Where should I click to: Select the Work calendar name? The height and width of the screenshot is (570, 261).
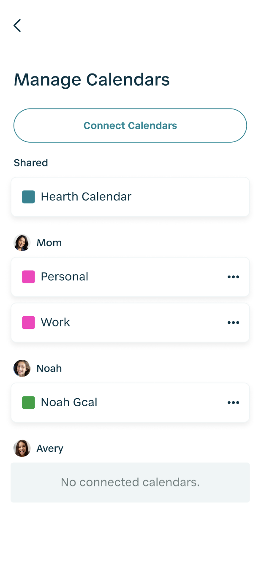point(55,323)
